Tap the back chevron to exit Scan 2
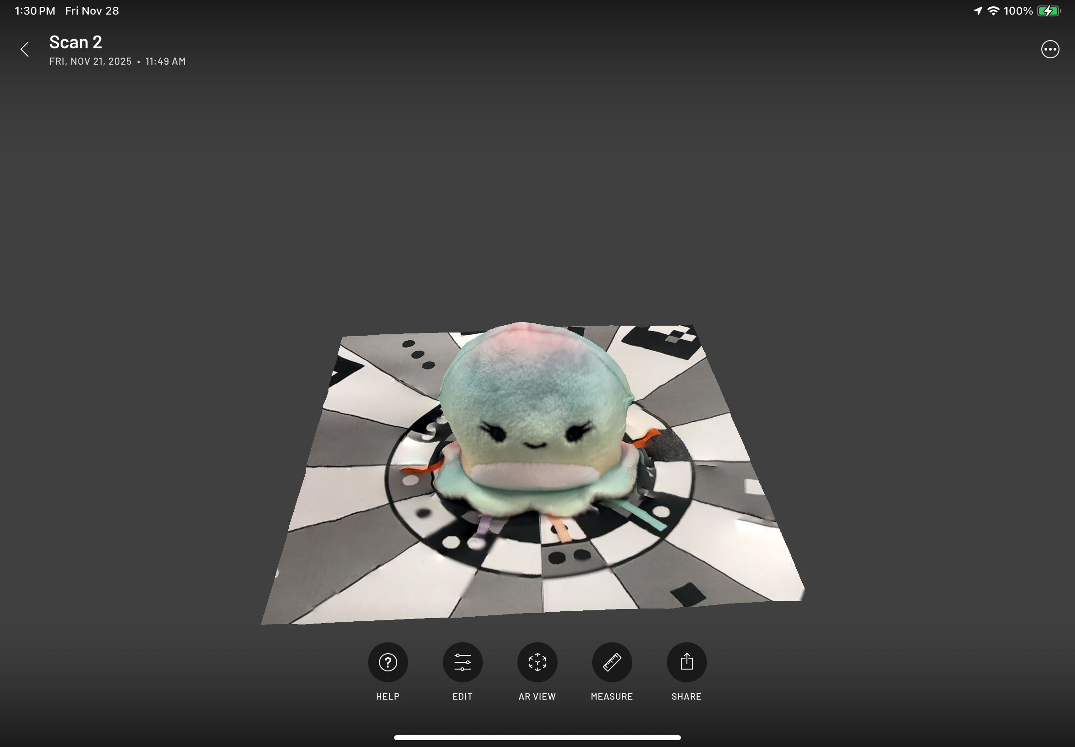The image size is (1075, 747). (24, 49)
